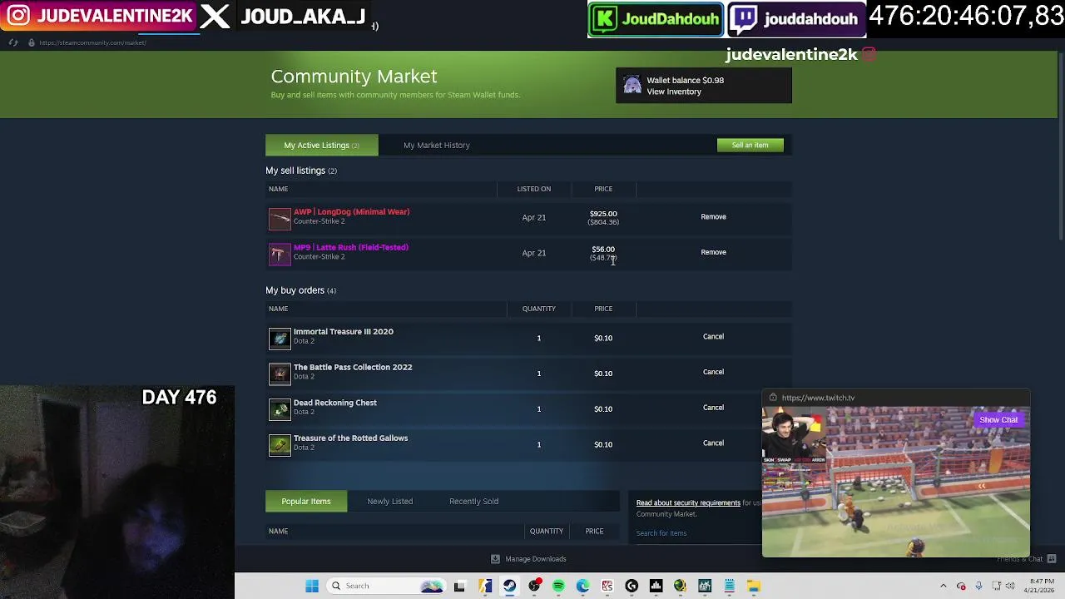The height and width of the screenshot is (599, 1065).
Task: Click the Manage Downloads icon
Action: [495, 559]
